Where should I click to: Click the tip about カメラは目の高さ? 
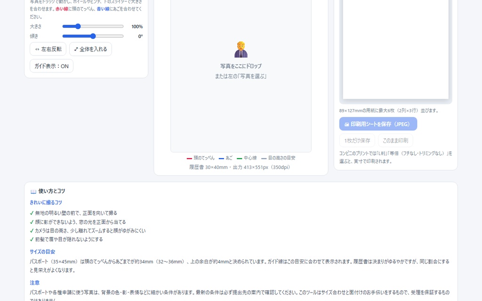click(x=90, y=230)
